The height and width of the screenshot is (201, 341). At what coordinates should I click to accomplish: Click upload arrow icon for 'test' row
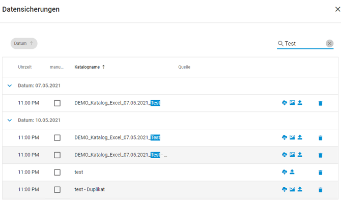click(x=292, y=172)
